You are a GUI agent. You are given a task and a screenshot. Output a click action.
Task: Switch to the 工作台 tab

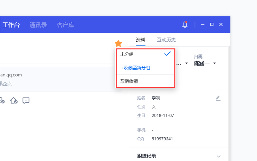click(11, 25)
